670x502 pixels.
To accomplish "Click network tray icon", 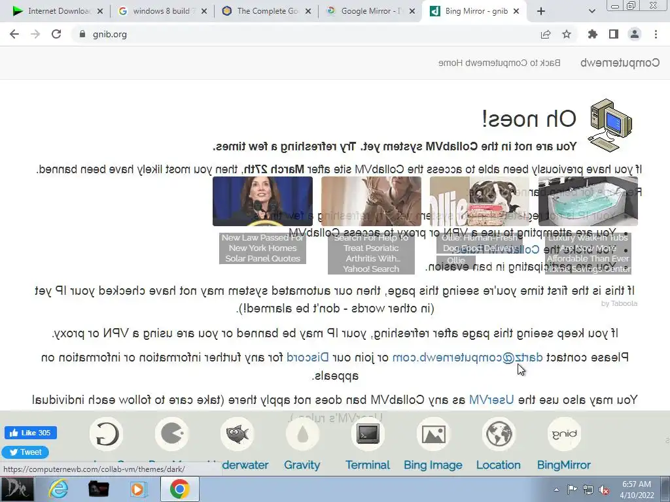I will (x=588, y=490).
